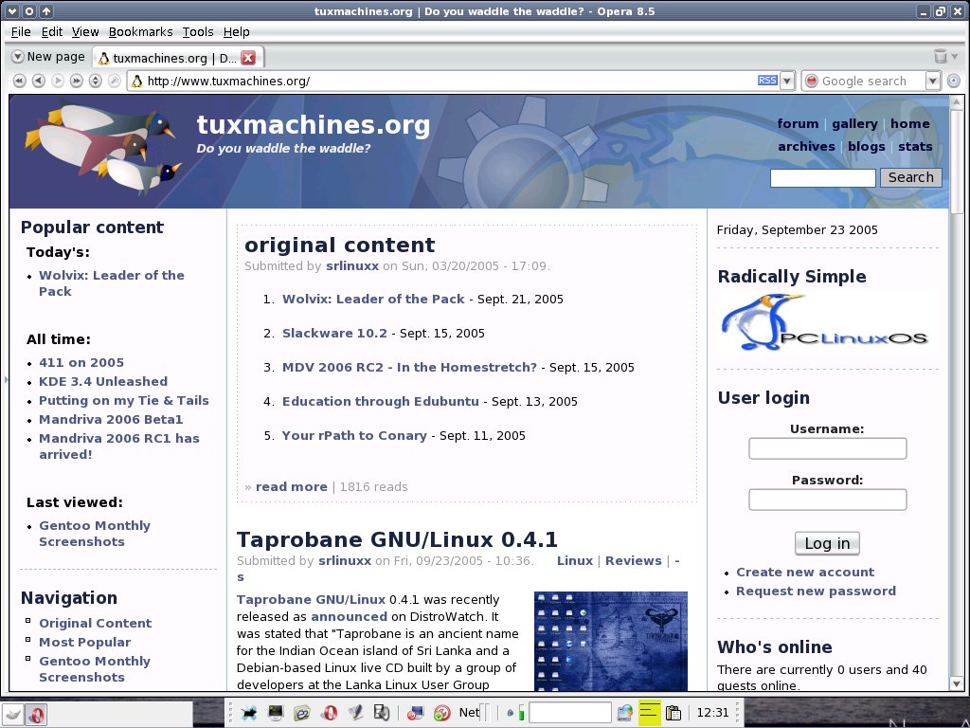The width and height of the screenshot is (970, 728).
Task: Click the gray icon beside the Opera task button
Action: click(13, 715)
